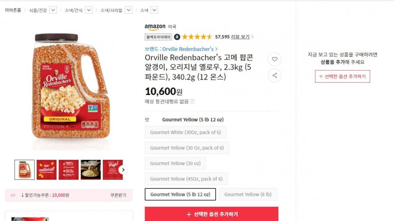
Task: Expand the 식품/건강 breadcrumb dropdown
Action: [x=53, y=11]
